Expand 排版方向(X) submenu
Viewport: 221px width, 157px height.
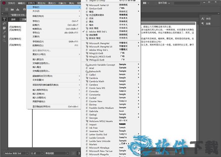[54, 16]
